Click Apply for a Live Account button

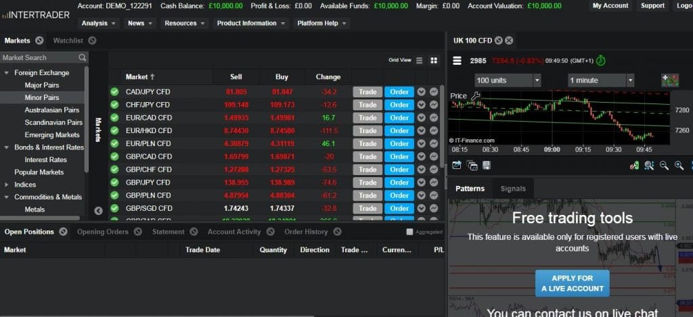[x=572, y=283]
